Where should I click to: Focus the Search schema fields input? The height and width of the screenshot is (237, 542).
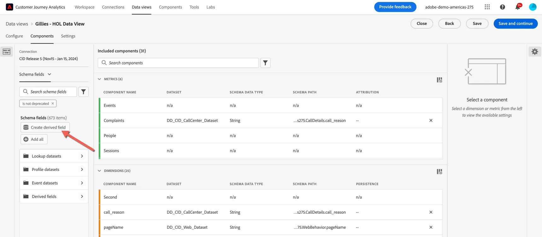48,92
